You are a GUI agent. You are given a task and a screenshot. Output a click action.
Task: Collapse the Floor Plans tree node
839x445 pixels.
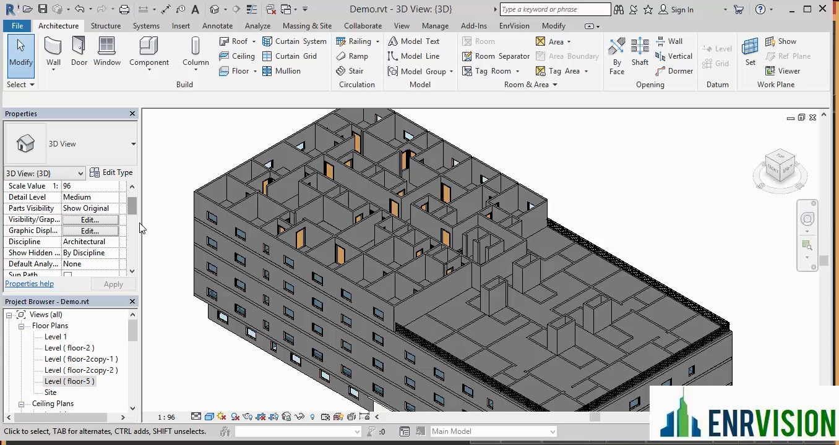coord(21,326)
